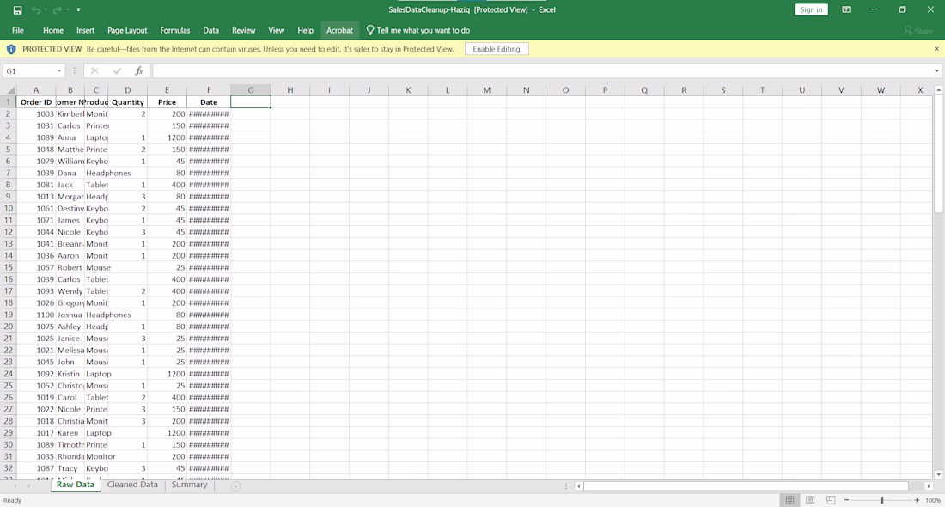Open Customize Quick Access Toolbar dropdown

click(x=78, y=9)
